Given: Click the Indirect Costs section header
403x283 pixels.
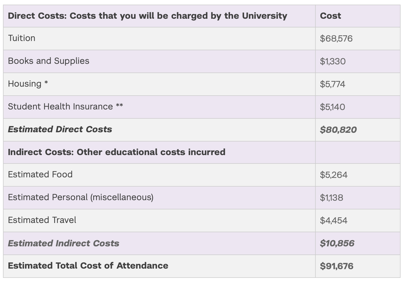Looking at the screenshot, I should pos(117,152).
